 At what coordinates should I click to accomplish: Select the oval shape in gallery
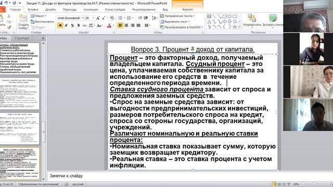tap(229, 16)
